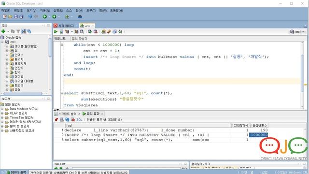Open SQL Worksheet icon in main toolbar
The image size is (309, 174).
(x=67, y=17)
